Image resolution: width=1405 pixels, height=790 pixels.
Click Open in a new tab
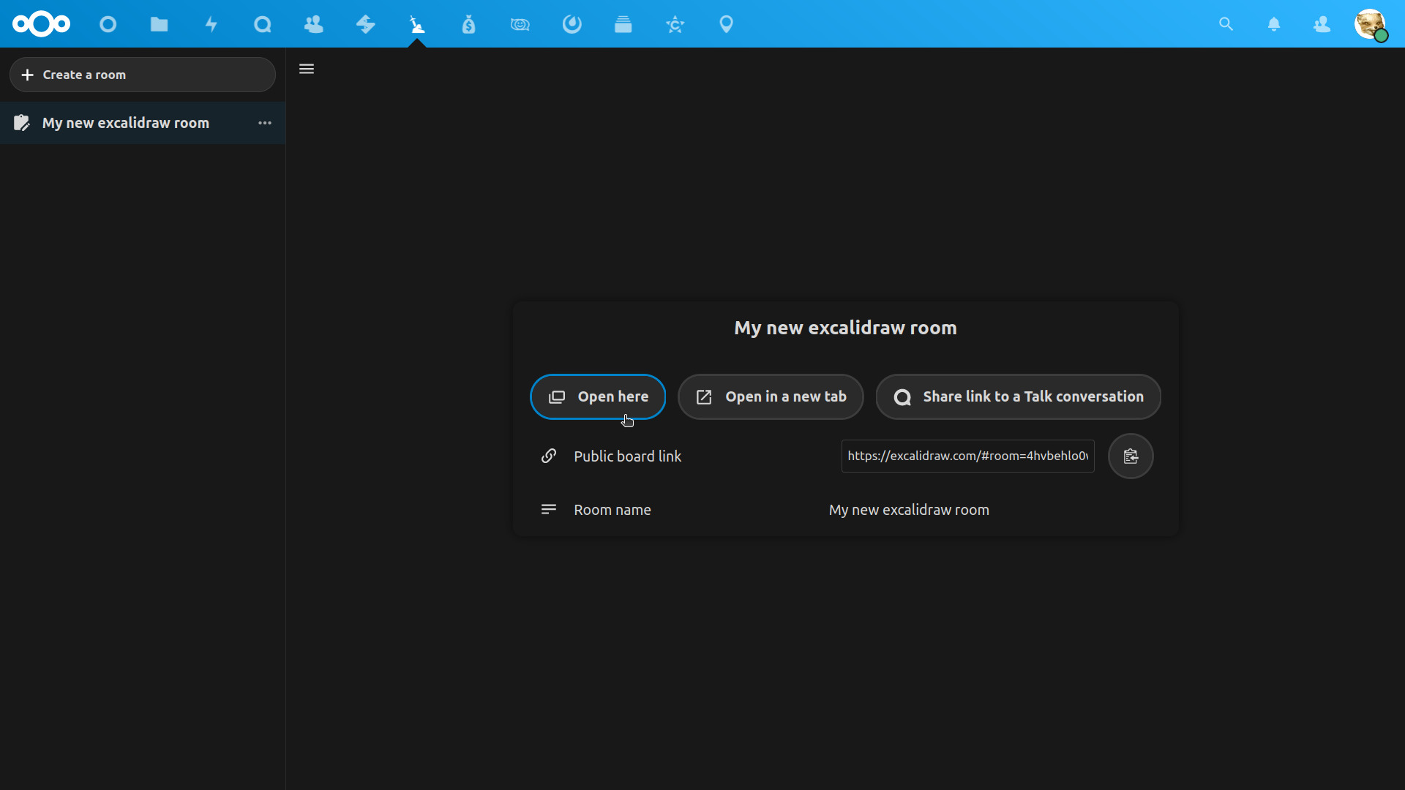tap(771, 396)
